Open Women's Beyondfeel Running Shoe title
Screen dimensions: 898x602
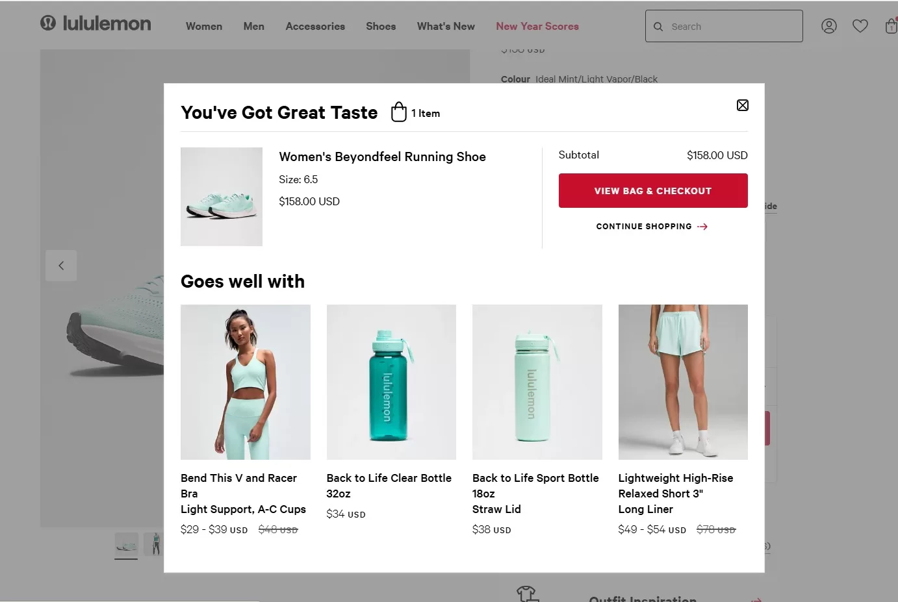[382, 157]
